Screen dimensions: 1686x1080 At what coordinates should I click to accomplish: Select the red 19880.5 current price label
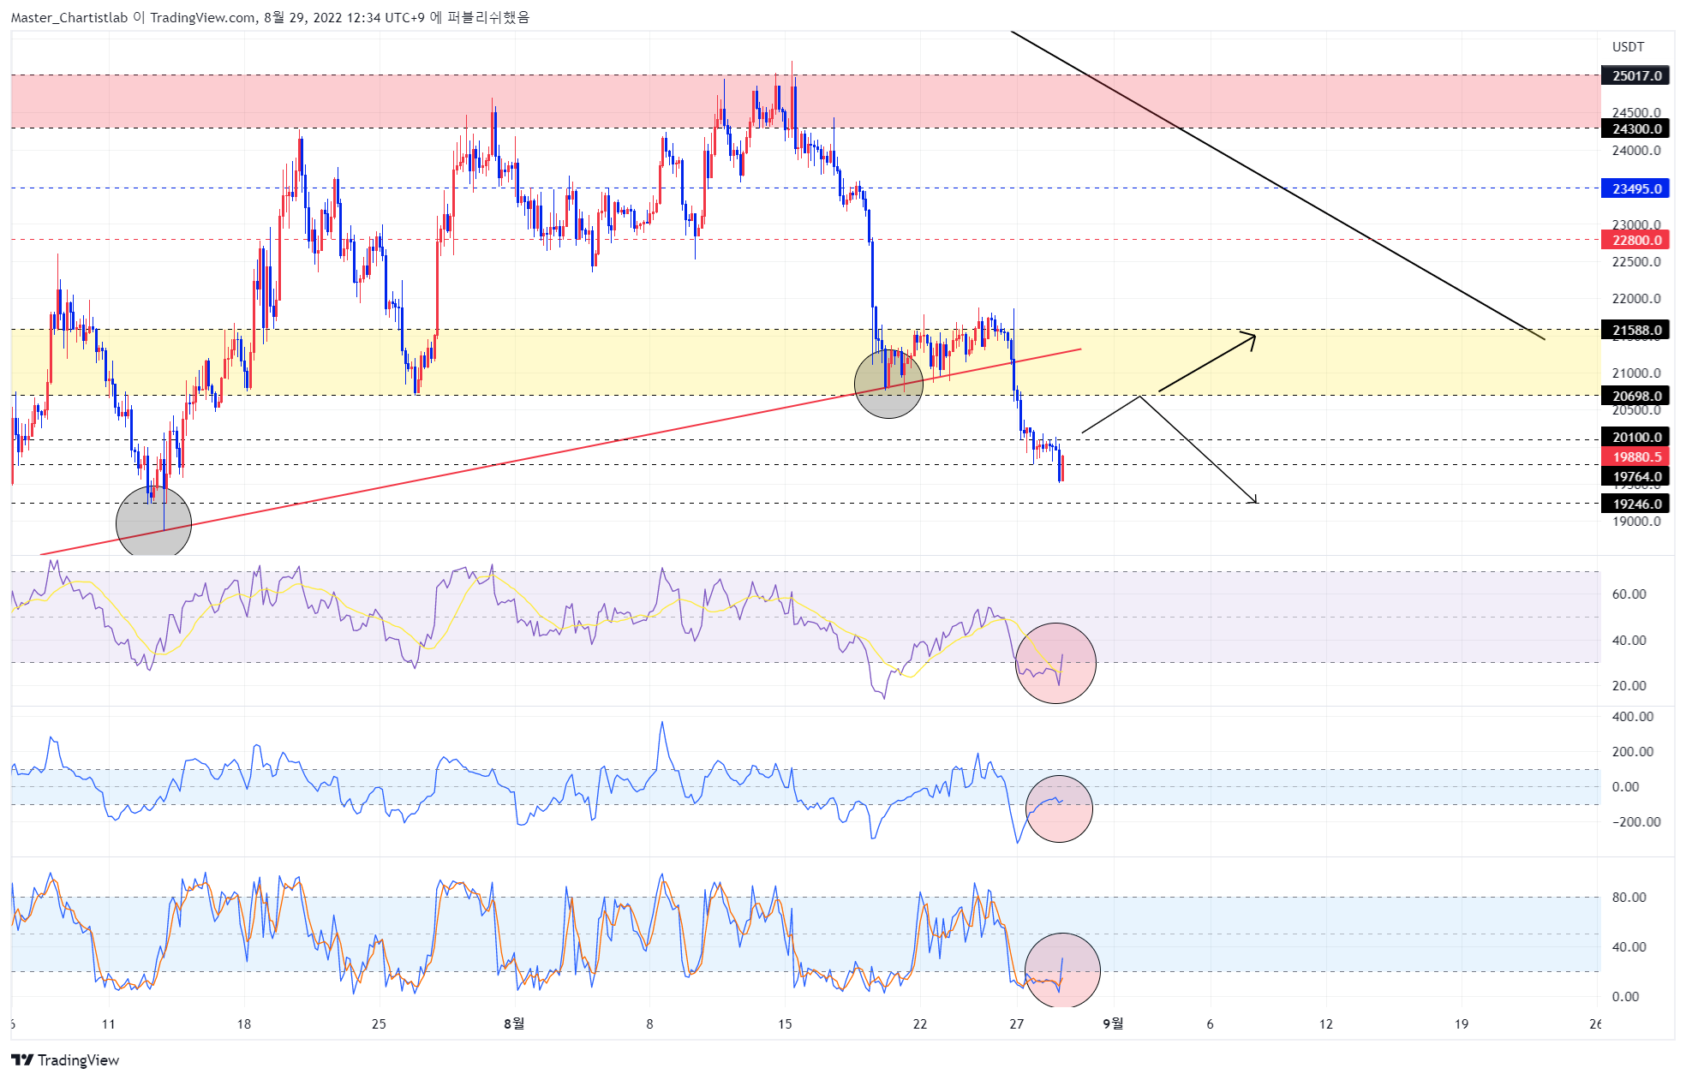pyautogui.click(x=1635, y=456)
